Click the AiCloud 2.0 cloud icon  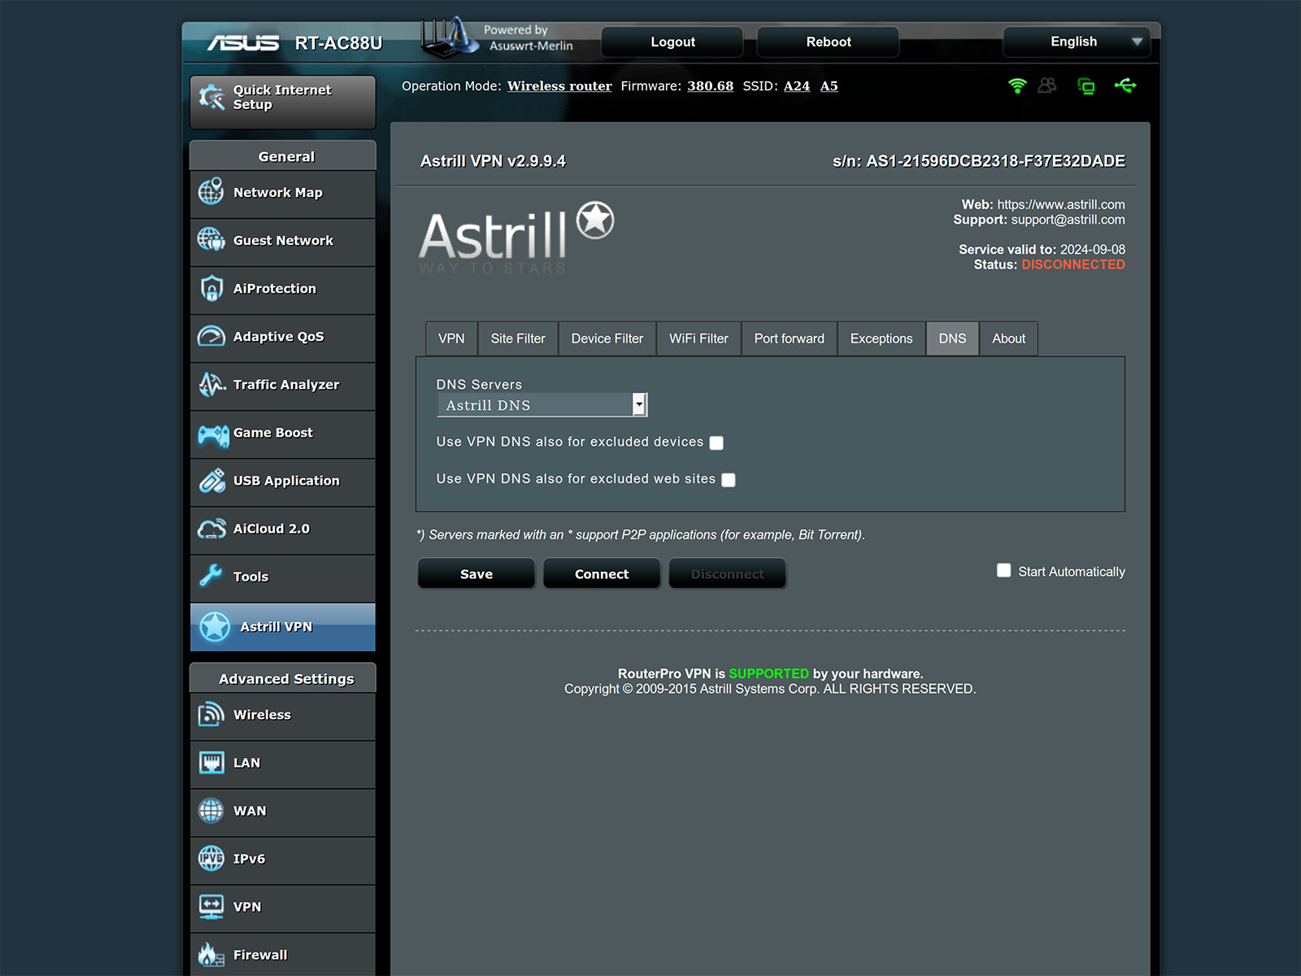(211, 529)
